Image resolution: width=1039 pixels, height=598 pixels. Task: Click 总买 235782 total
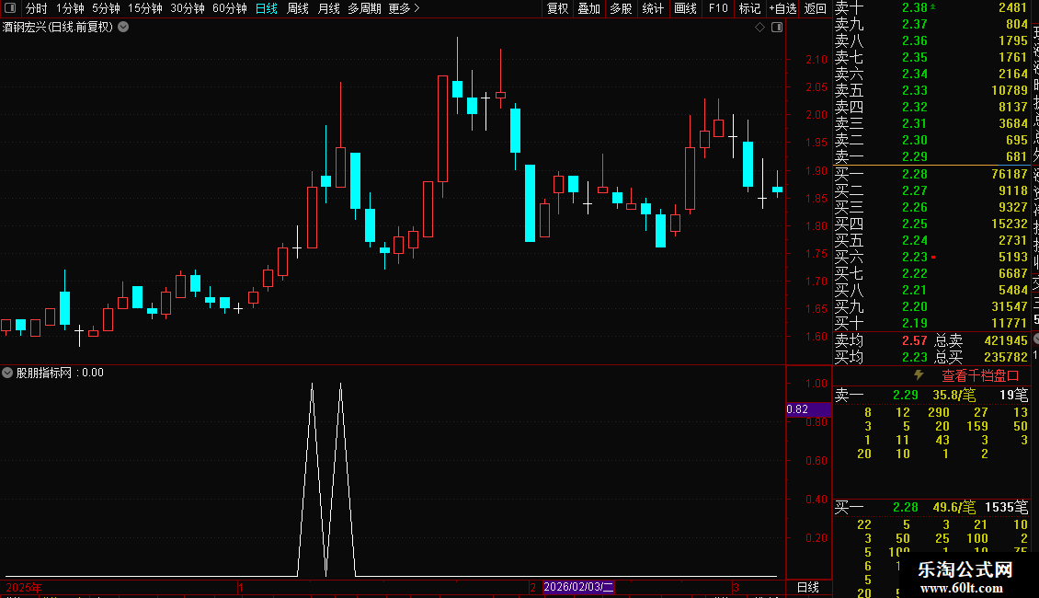pyautogui.click(x=981, y=357)
